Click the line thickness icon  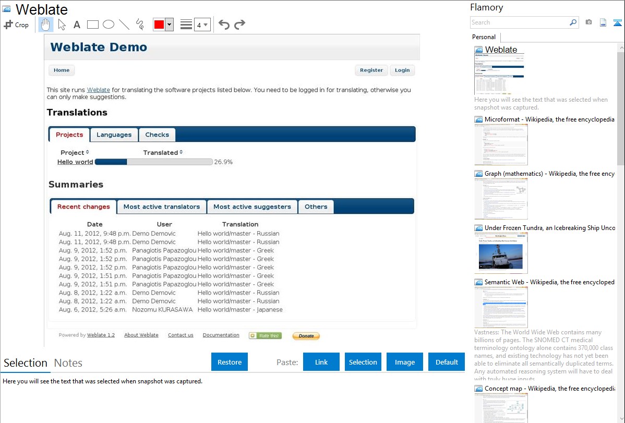186,25
